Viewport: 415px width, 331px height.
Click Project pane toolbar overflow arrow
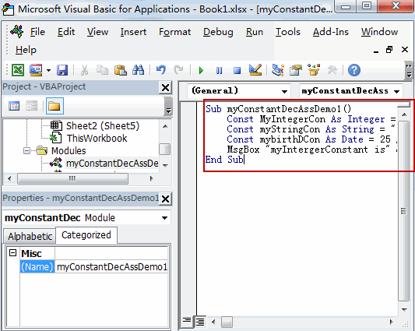(168, 107)
